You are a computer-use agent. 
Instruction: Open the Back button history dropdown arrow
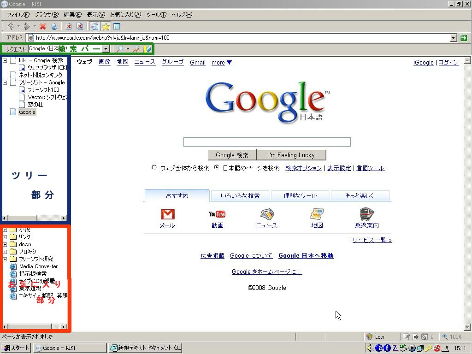(x=18, y=26)
